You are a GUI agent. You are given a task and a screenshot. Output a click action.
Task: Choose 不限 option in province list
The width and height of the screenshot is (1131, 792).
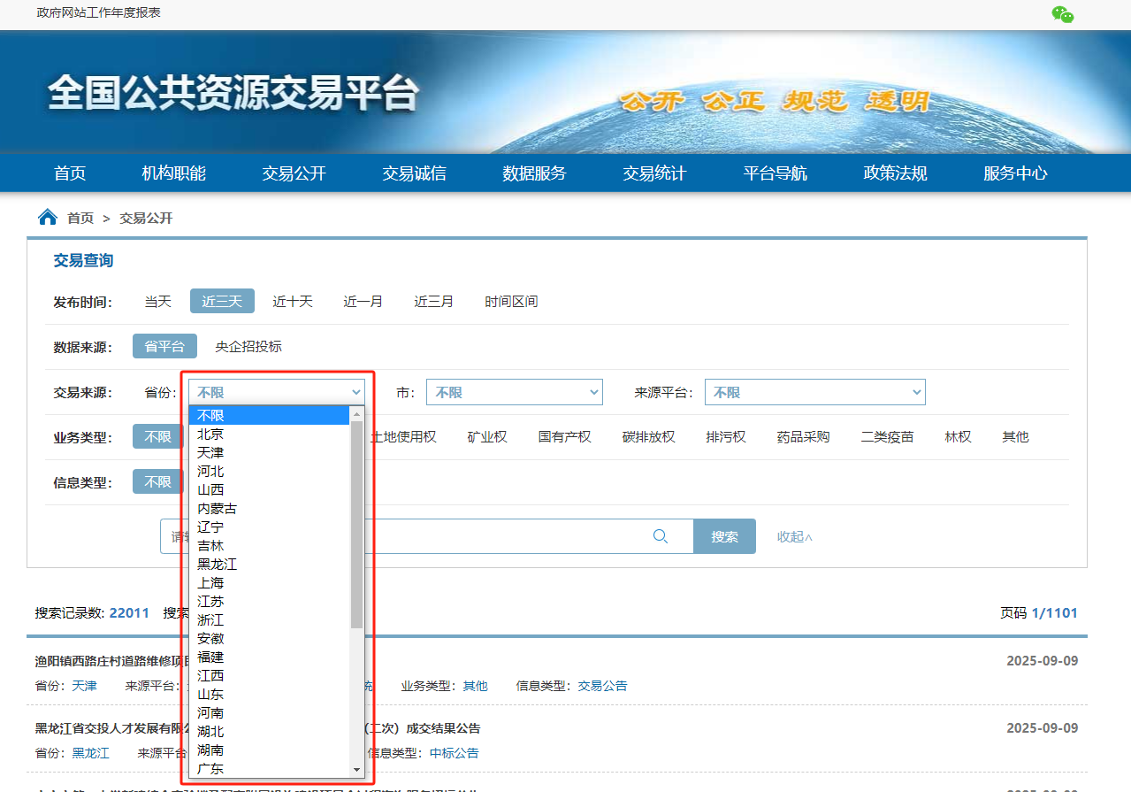click(270, 415)
